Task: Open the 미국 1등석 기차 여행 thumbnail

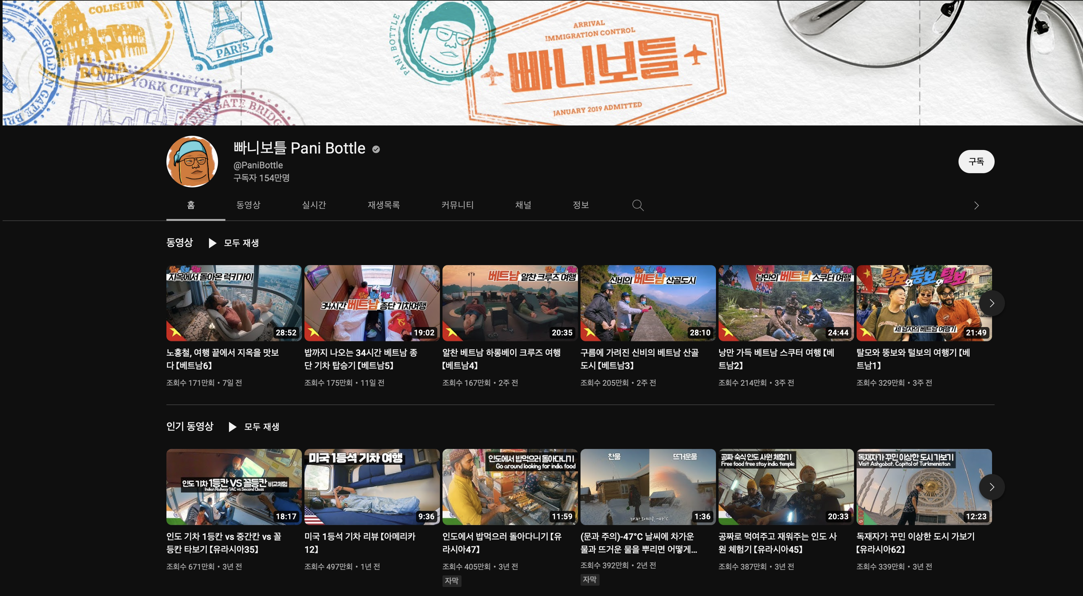Action: 372,487
